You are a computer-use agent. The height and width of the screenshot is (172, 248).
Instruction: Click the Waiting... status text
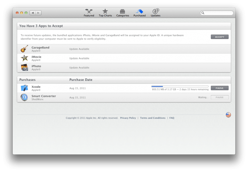coord(203,97)
